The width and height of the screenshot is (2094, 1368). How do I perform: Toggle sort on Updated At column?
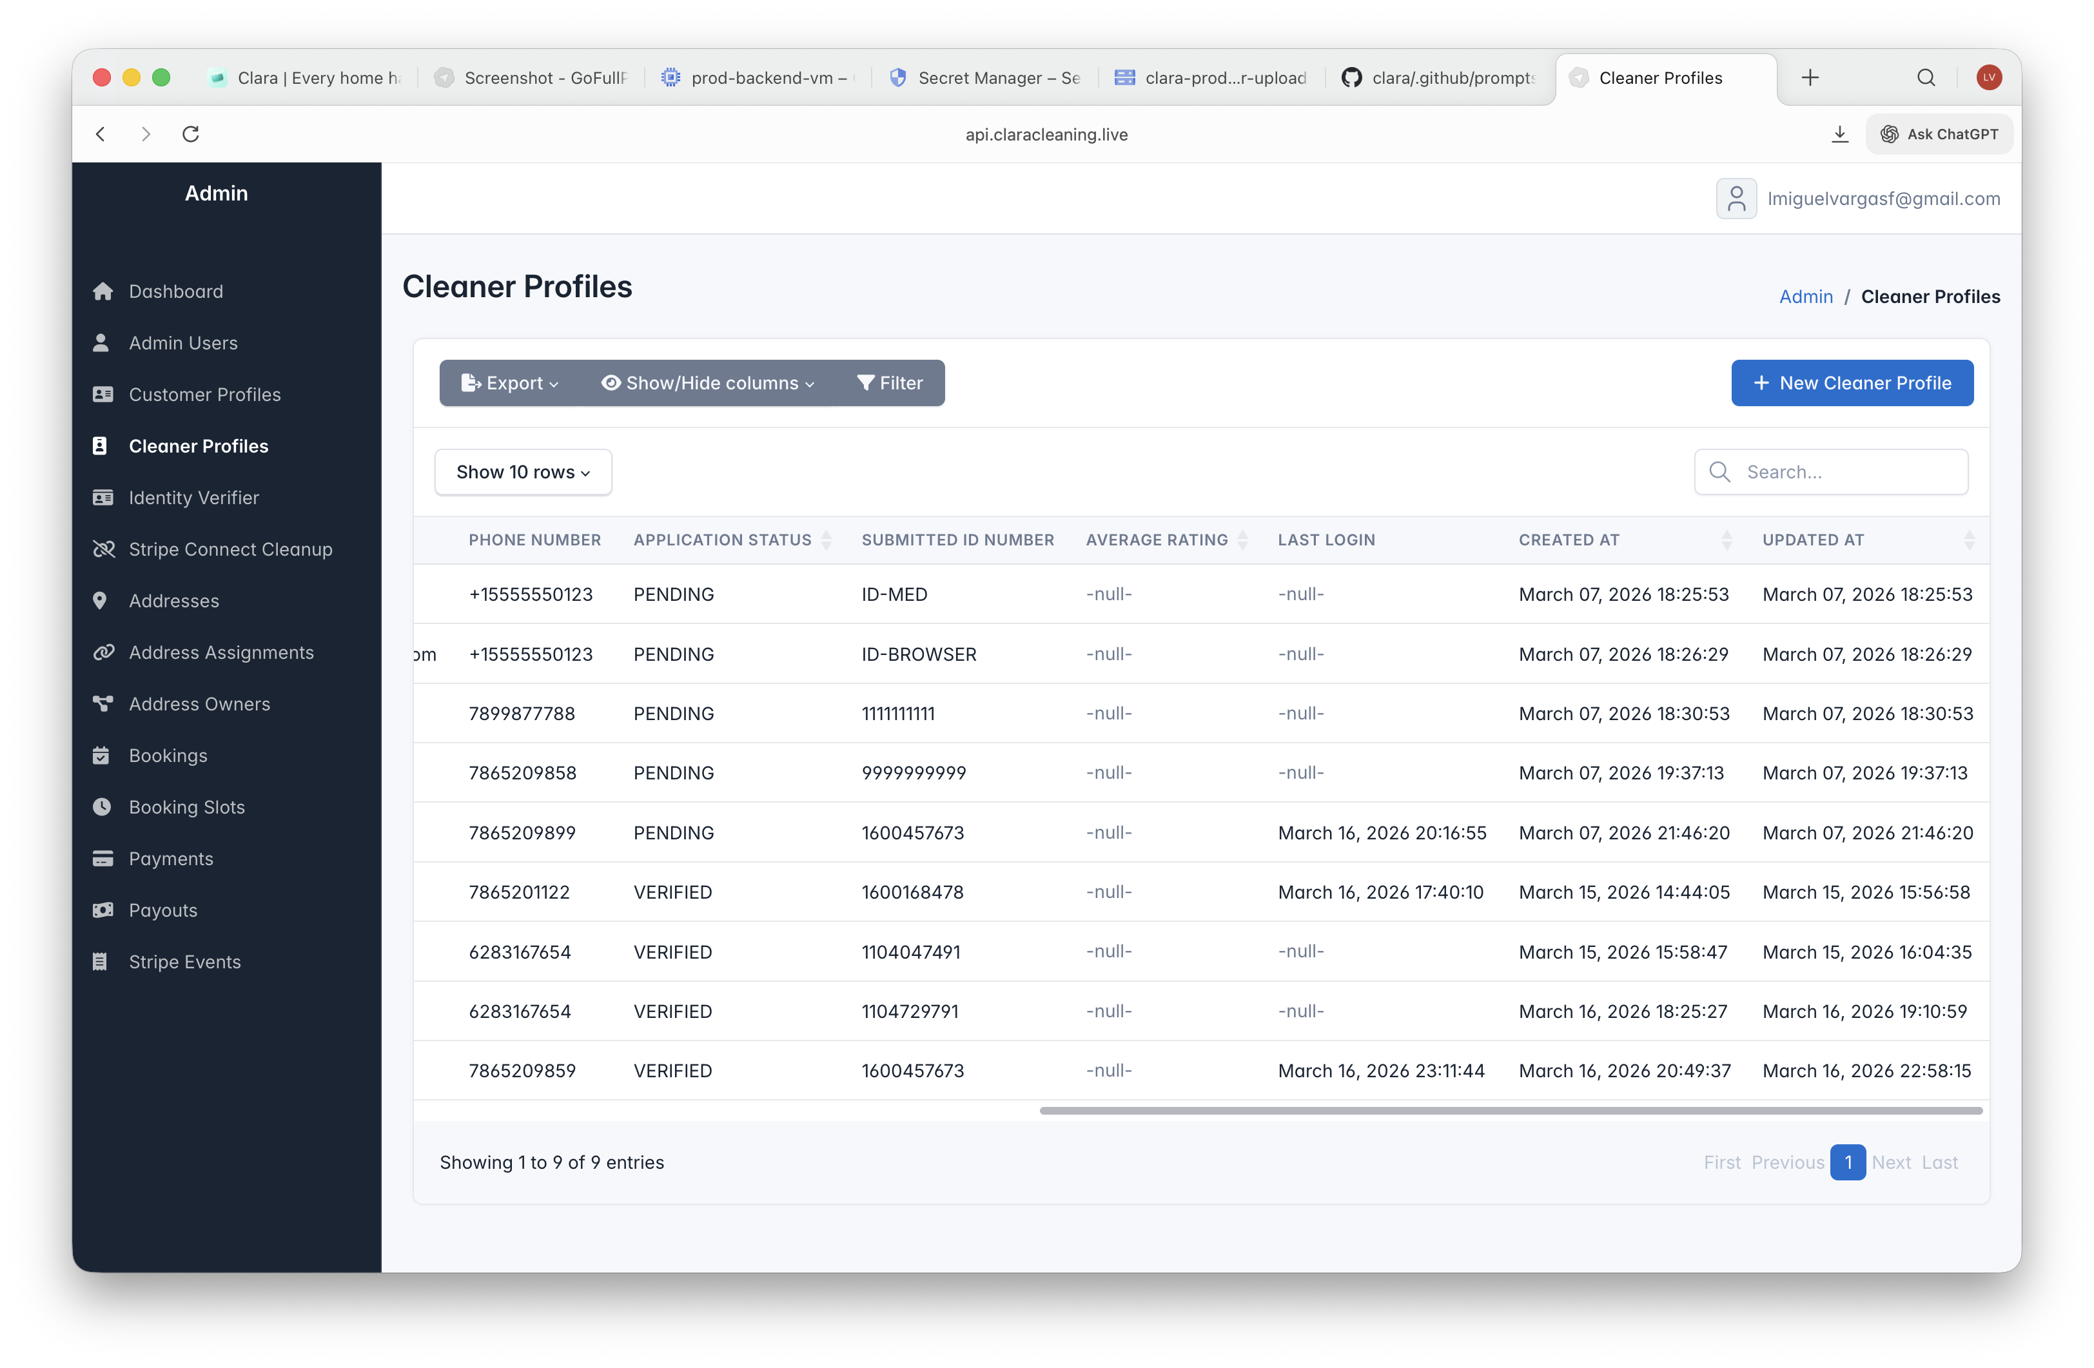[1969, 540]
